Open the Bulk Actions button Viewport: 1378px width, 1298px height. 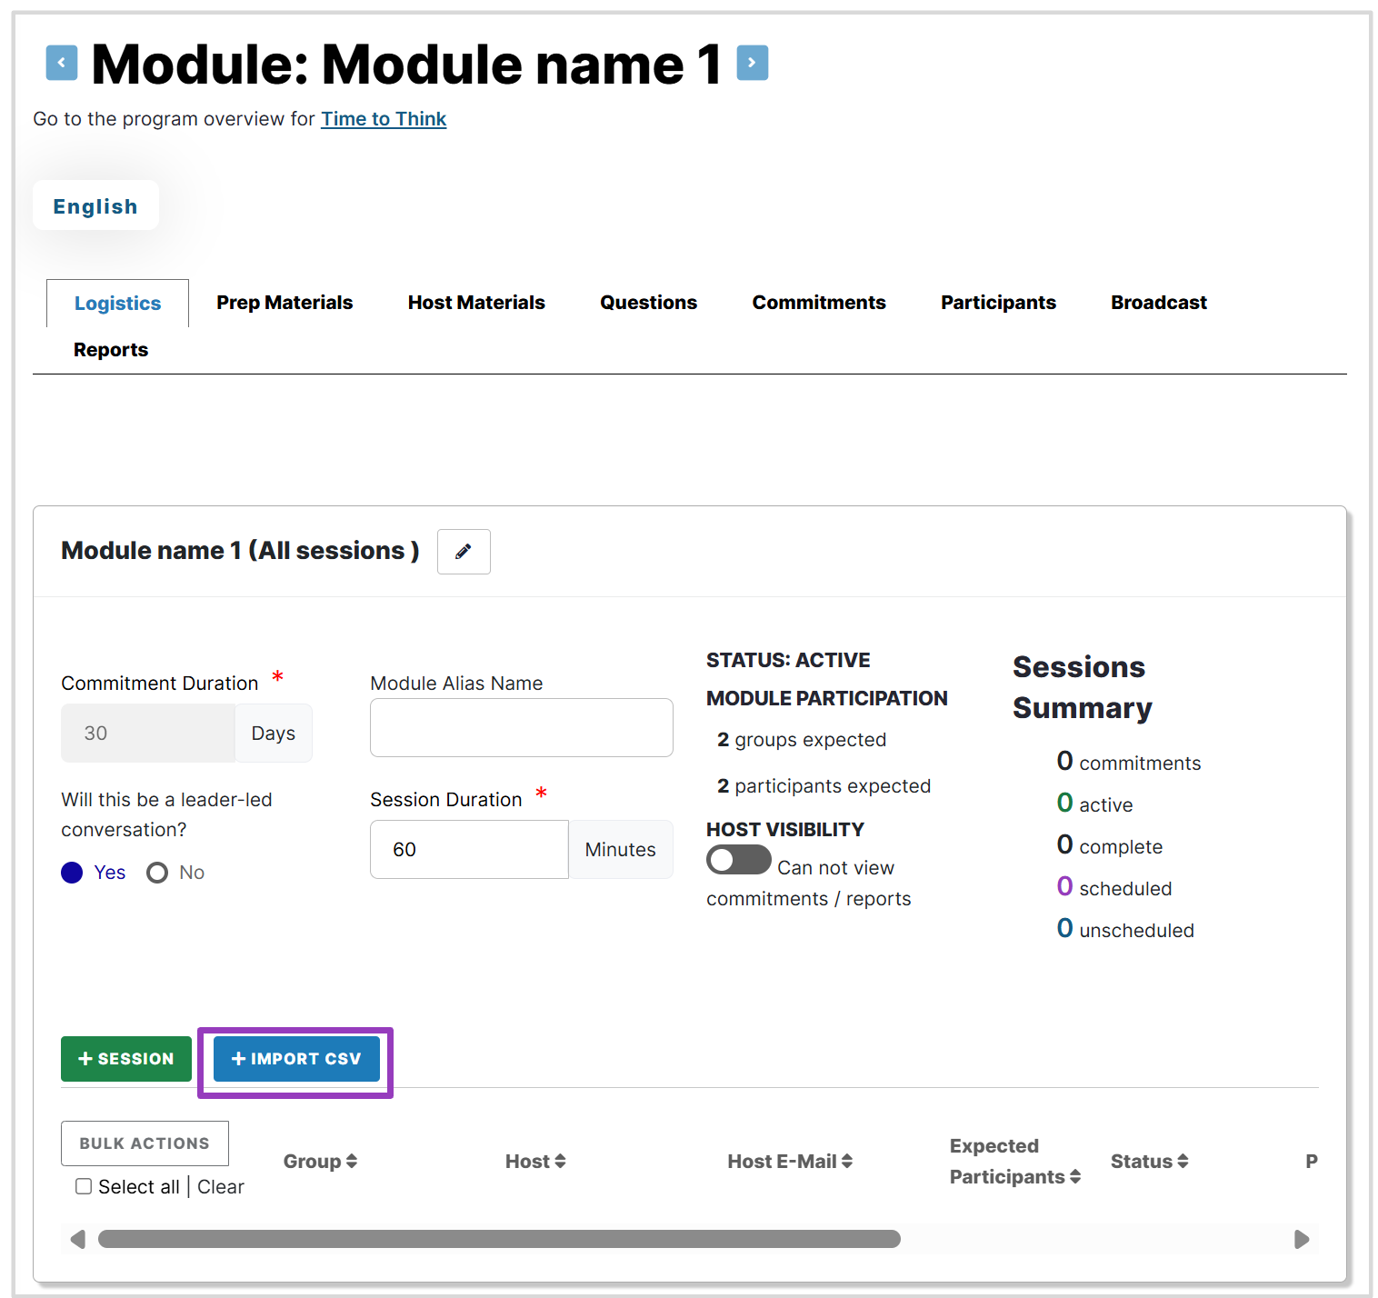click(145, 1143)
